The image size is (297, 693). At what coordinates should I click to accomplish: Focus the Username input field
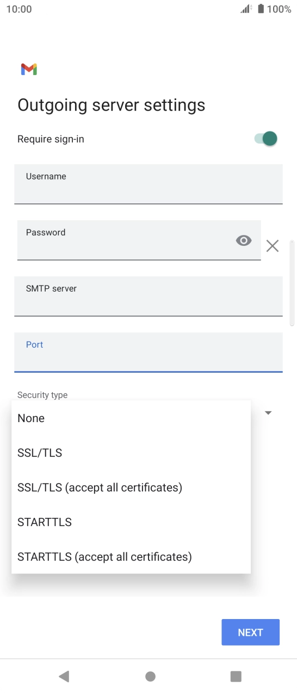[x=148, y=184]
